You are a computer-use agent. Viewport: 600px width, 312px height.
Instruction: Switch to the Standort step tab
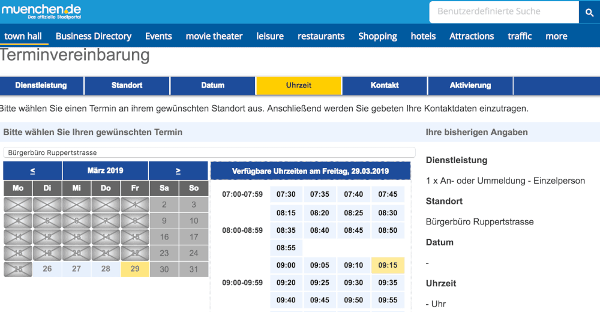click(x=127, y=85)
